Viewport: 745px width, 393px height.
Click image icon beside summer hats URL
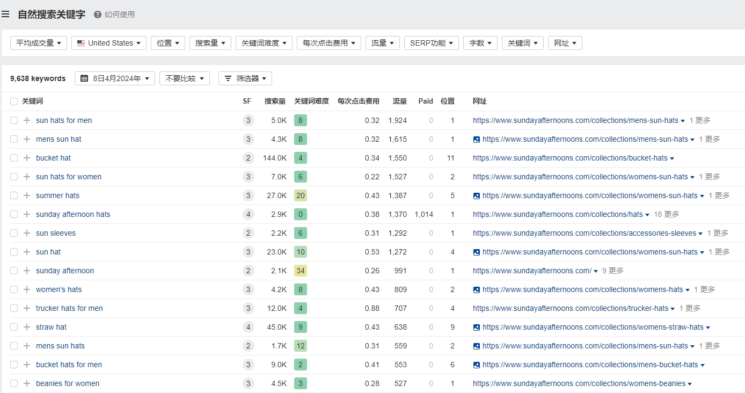[x=477, y=195]
